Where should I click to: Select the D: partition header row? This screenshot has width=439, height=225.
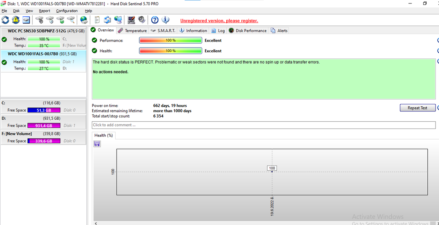coord(43,118)
